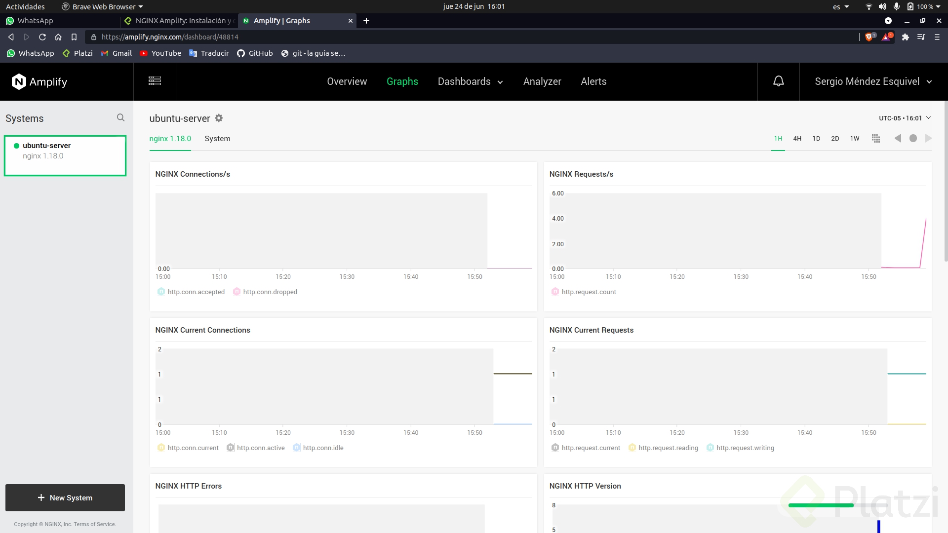Viewport: 948px width, 533px height.
Task: Toggle http.request.current legend series
Action: click(586, 448)
